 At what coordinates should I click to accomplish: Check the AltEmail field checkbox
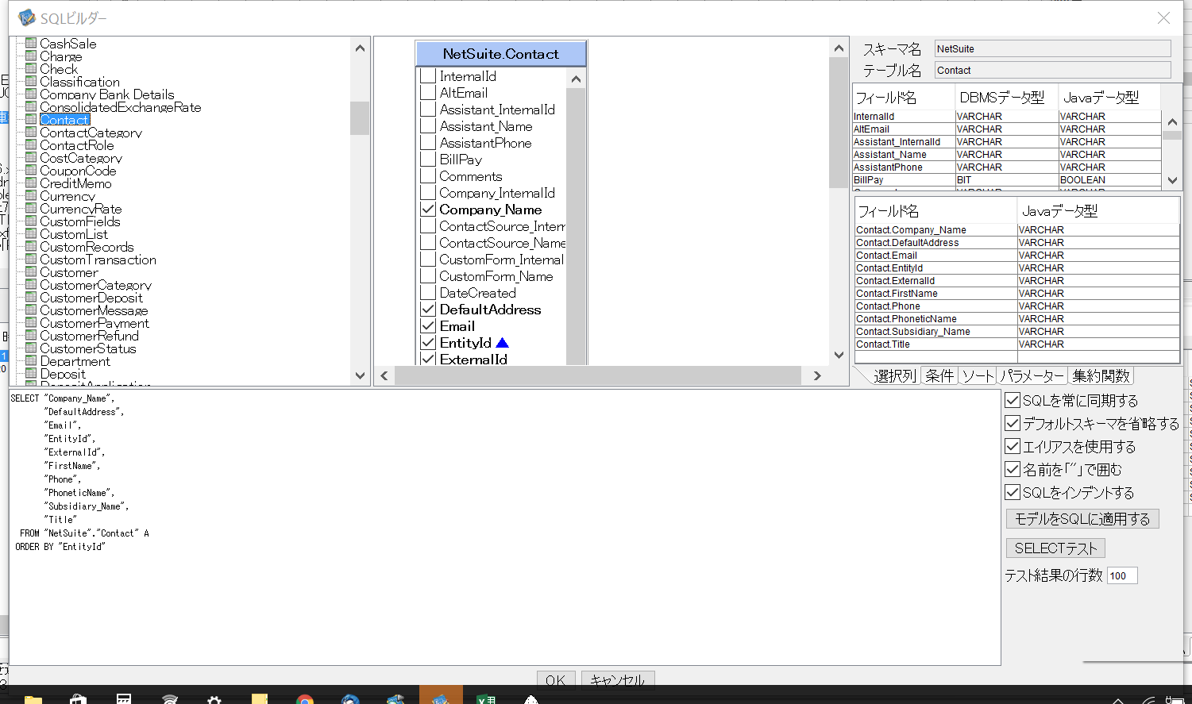pyautogui.click(x=428, y=93)
